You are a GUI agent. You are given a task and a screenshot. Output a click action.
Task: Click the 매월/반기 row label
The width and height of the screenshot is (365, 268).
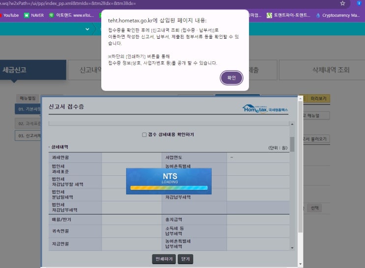61,219
